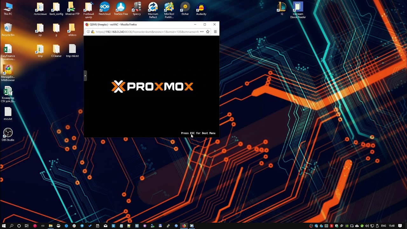This screenshot has width=407, height=229.
Task: Open the mcs.txt text file
Action: click(8, 114)
